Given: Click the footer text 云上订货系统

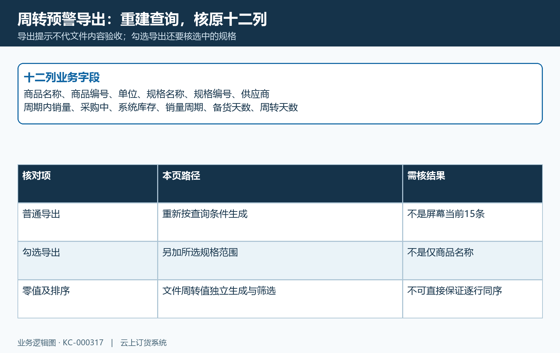Looking at the screenshot, I should [x=143, y=343].
